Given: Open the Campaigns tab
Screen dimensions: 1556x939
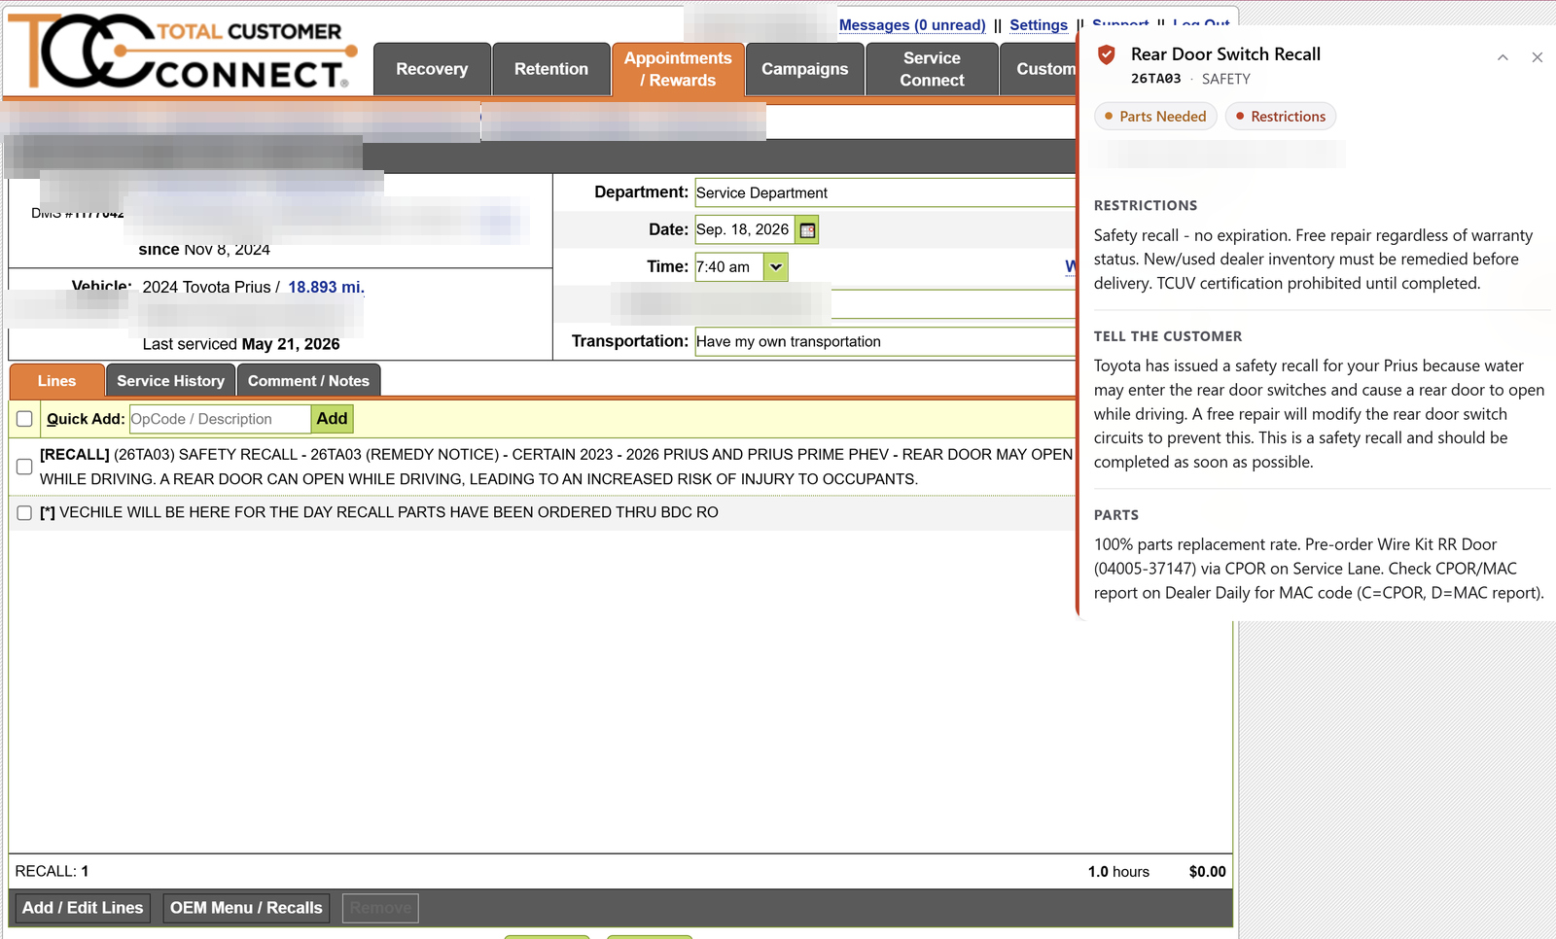Looking at the screenshot, I should coord(804,69).
